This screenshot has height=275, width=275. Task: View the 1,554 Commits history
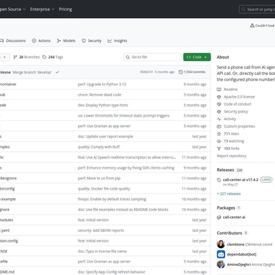pos(192,72)
